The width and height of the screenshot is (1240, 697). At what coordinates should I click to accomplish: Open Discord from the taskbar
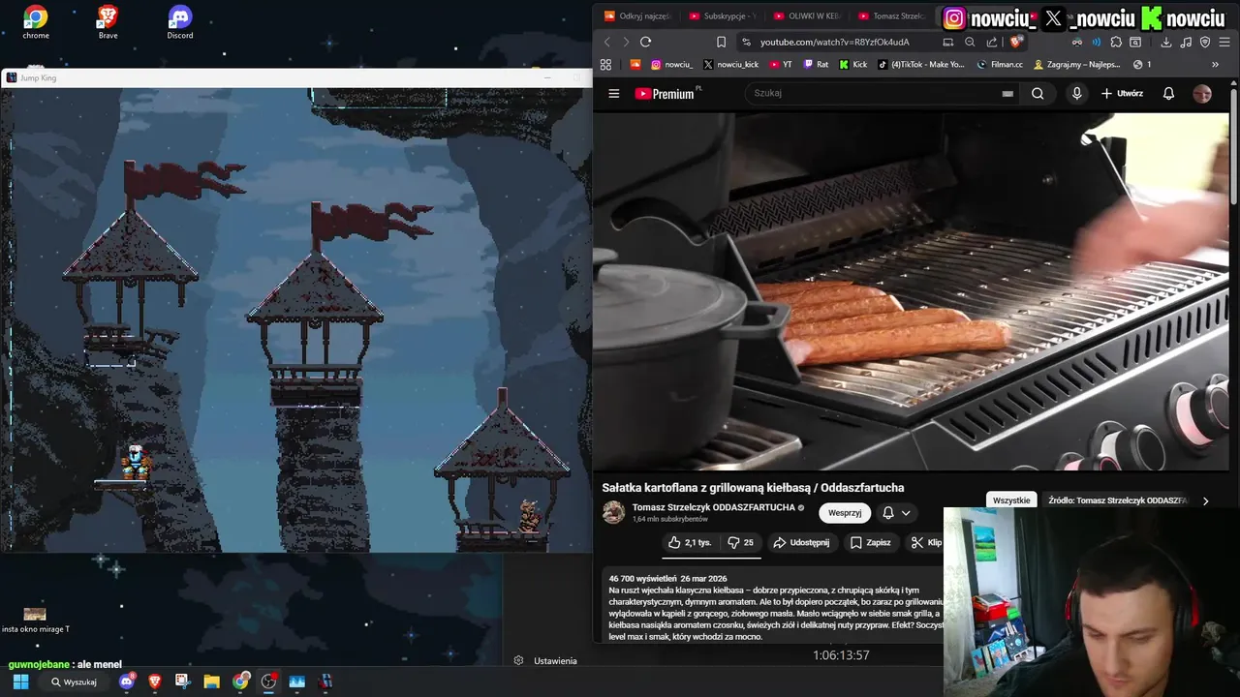[x=127, y=682]
